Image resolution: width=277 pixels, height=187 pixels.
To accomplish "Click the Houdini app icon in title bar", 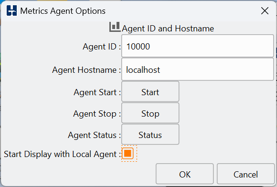I will point(11,10).
